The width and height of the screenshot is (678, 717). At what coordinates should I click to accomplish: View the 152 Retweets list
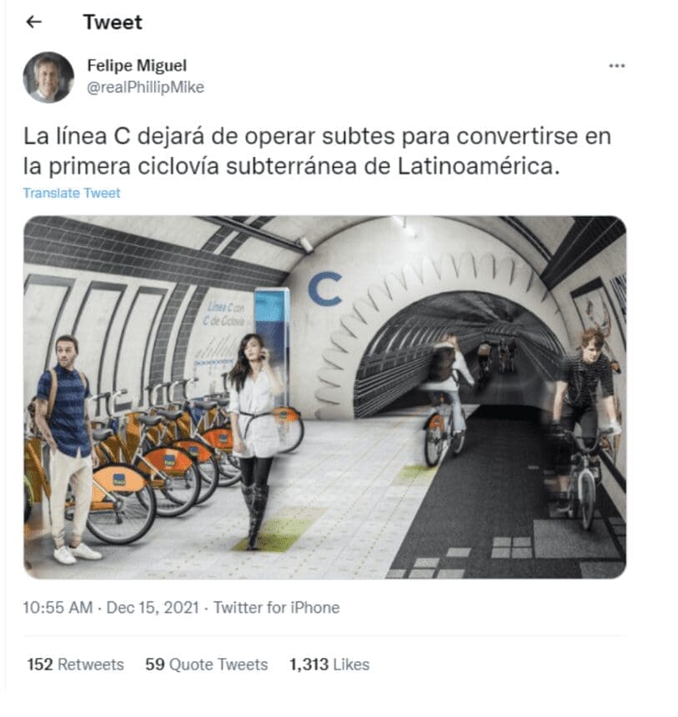pyautogui.click(x=76, y=664)
